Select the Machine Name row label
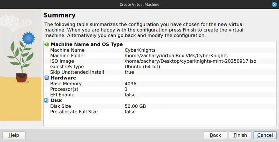279x142 pixels. click(x=67, y=50)
